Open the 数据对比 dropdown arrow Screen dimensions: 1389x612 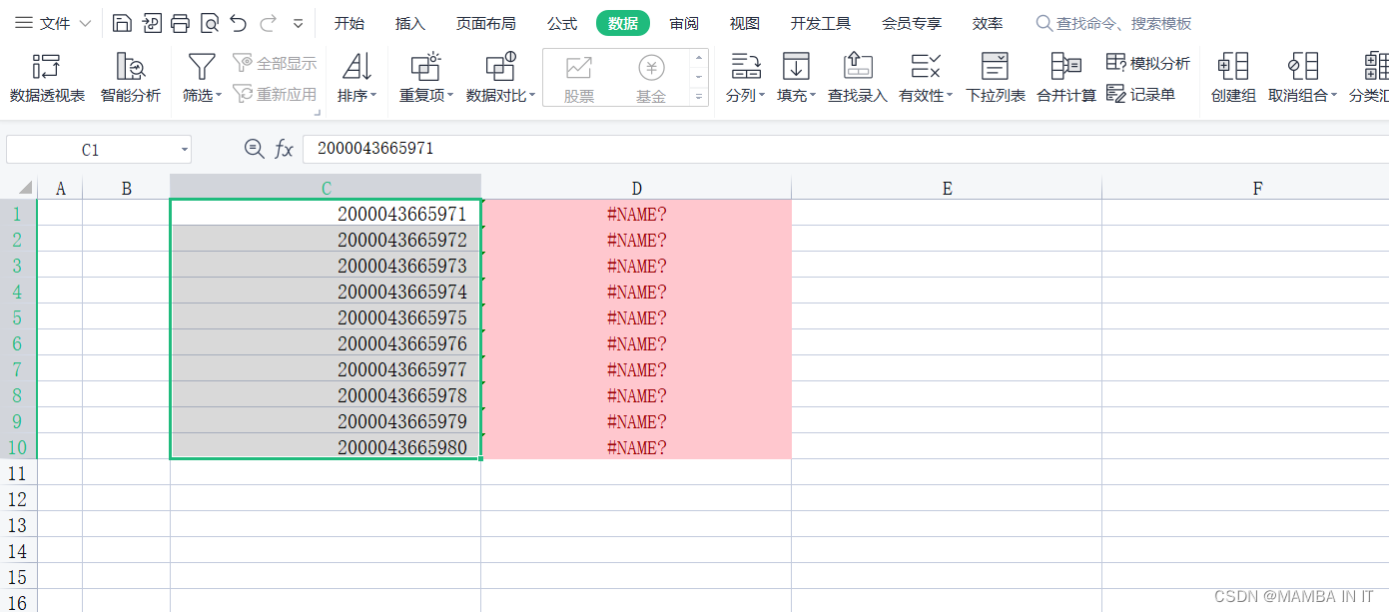[532, 96]
